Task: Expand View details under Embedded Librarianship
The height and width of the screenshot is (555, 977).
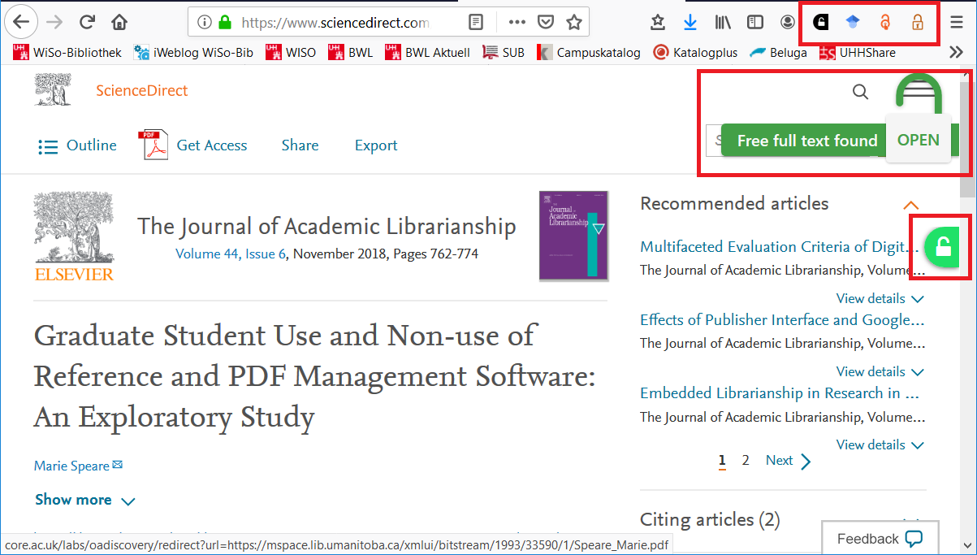Action: (x=880, y=444)
